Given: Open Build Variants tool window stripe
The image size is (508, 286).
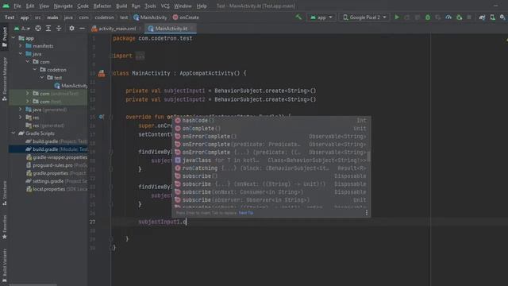Looking at the screenshot, I should (x=5, y=266).
